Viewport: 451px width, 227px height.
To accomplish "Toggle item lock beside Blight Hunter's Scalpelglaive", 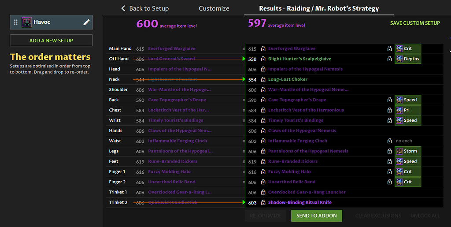I will [x=263, y=59].
